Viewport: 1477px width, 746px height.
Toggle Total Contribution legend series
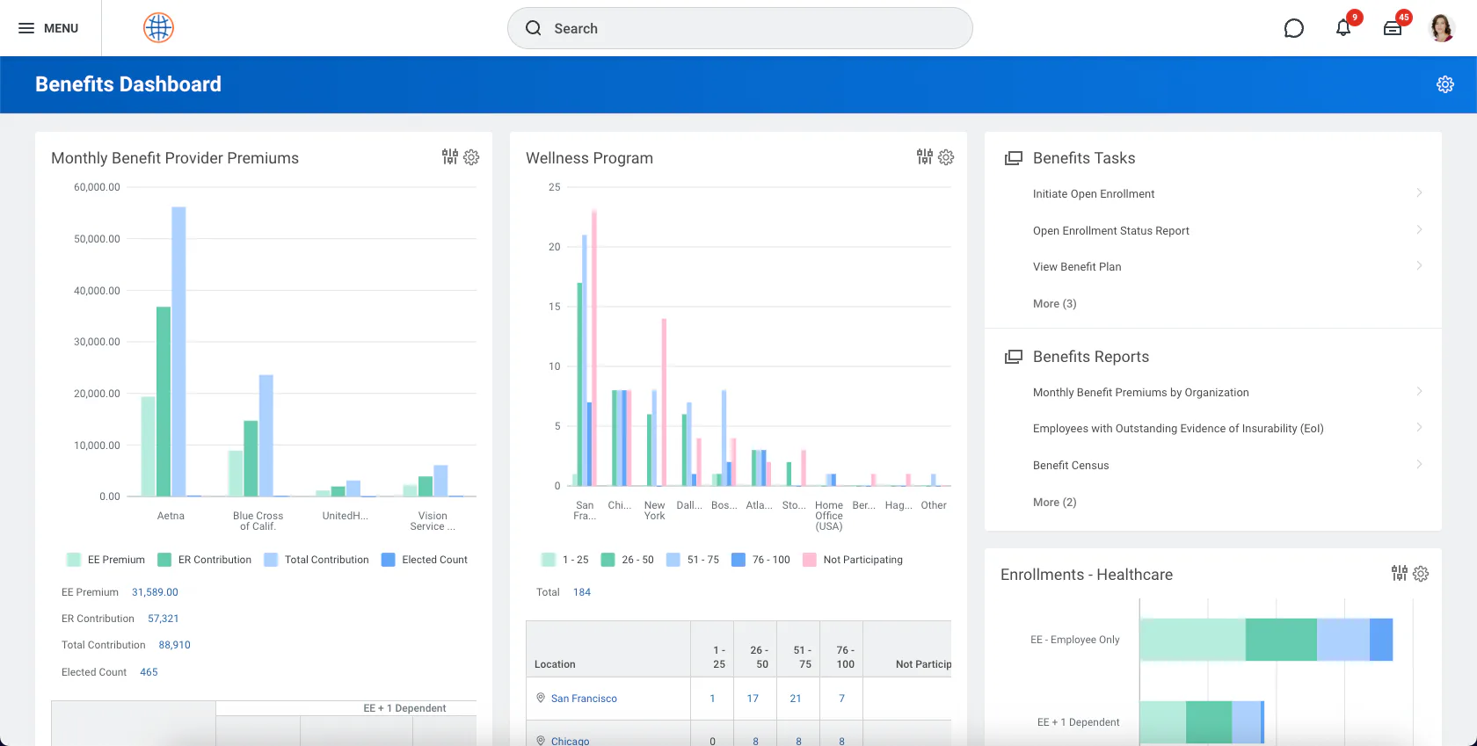point(316,560)
